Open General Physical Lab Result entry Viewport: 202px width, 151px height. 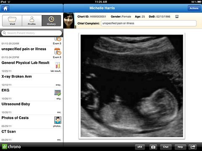(x=32, y=67)
